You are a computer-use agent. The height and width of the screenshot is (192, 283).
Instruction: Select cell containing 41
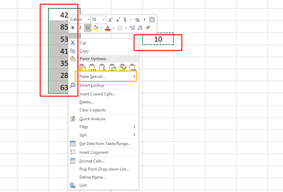point(59,51)
